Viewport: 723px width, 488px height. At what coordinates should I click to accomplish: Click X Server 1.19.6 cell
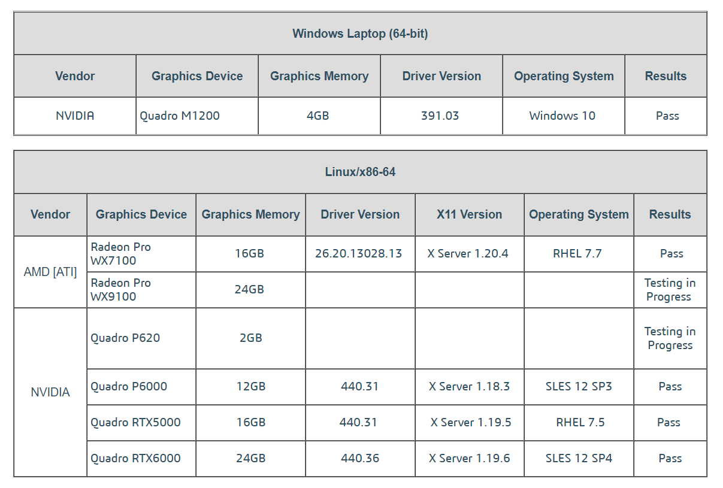click(470, 459)
